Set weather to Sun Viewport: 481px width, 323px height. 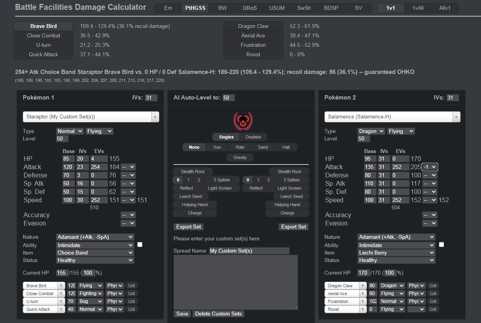pyautogui.click(x=217, y=147)
